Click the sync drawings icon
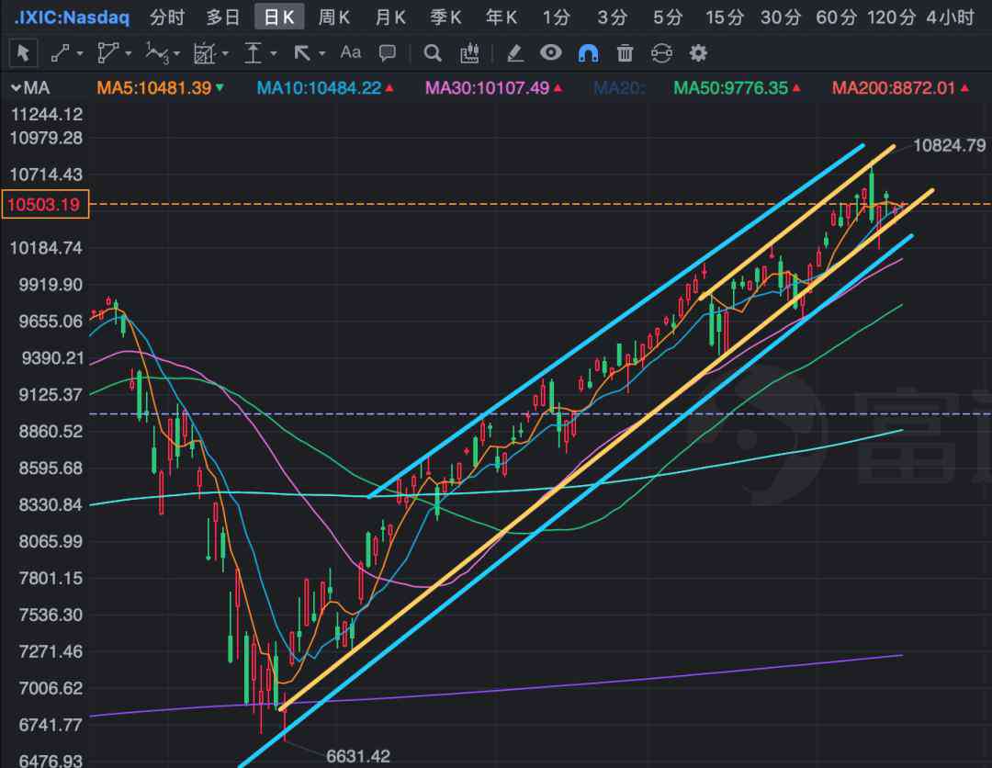Screen dimensions: 992x768 click(661, 53)
